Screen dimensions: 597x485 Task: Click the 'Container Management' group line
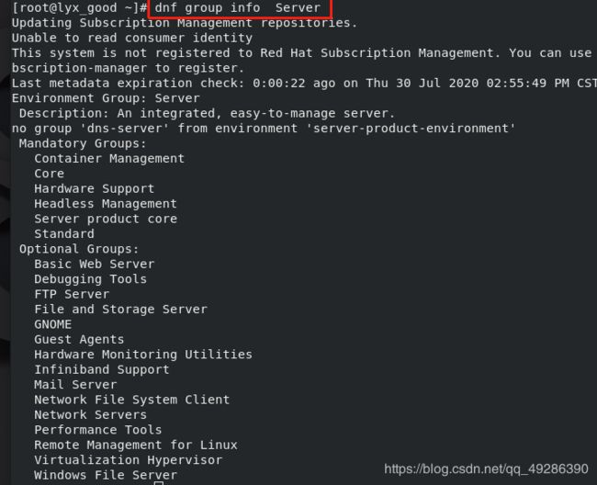[109, 158]
